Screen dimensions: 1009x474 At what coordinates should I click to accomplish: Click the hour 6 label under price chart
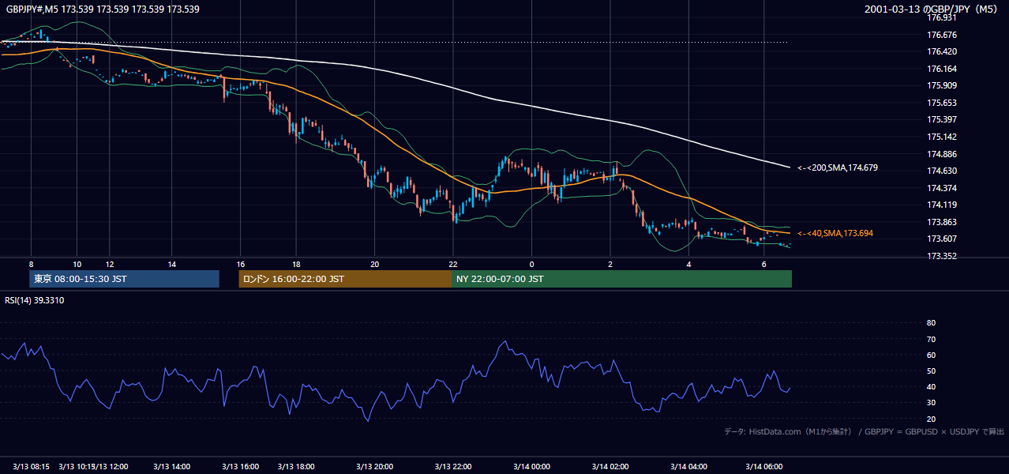click(764, 264)
